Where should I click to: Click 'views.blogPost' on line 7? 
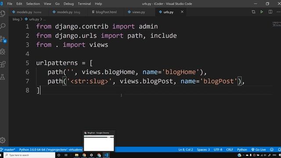[146, 81]
